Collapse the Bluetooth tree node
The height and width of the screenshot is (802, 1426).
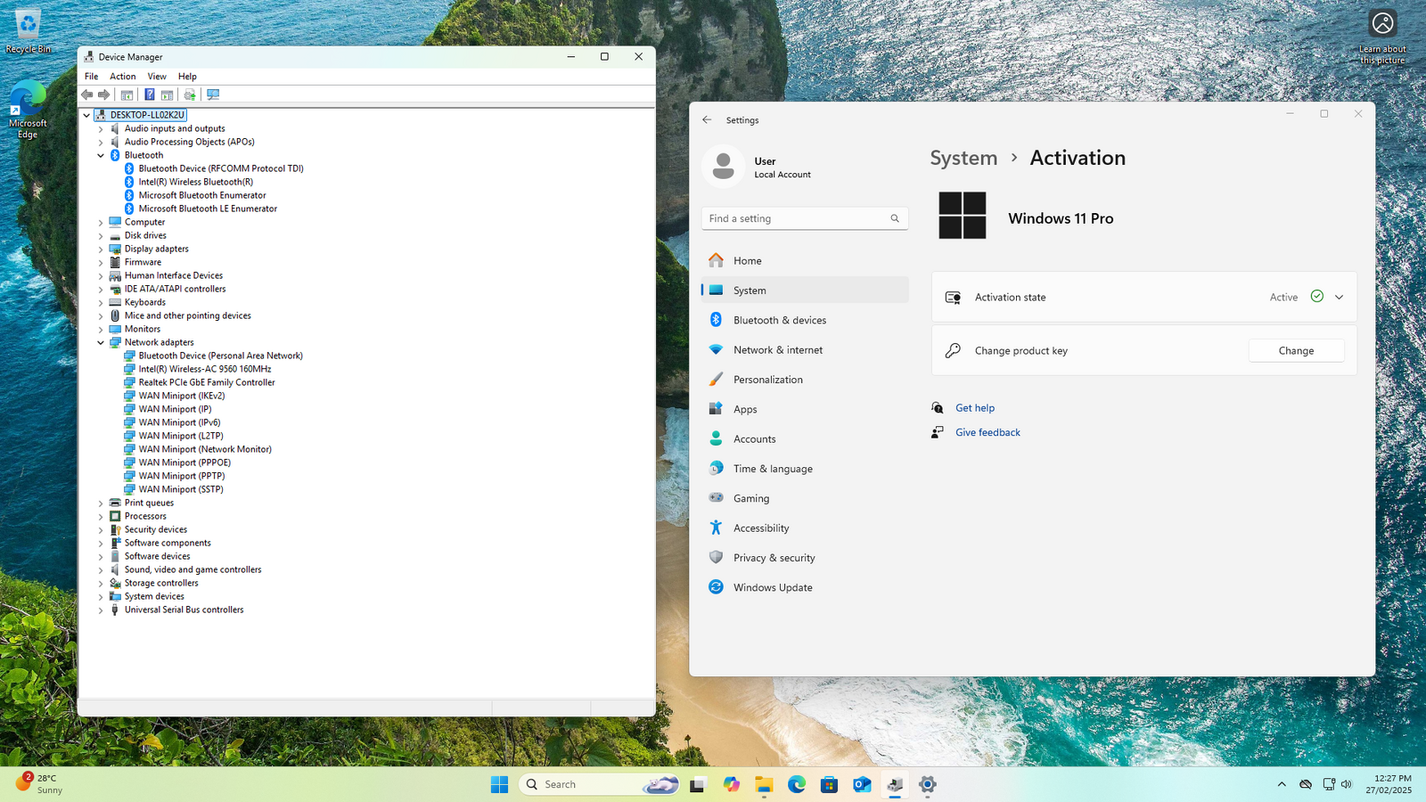(101, 155)
